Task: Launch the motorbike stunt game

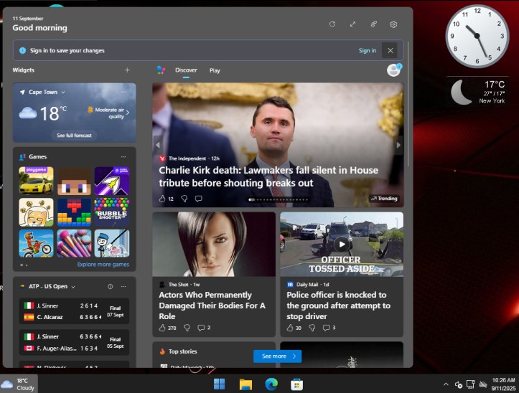Action: (x=36, y=244)
